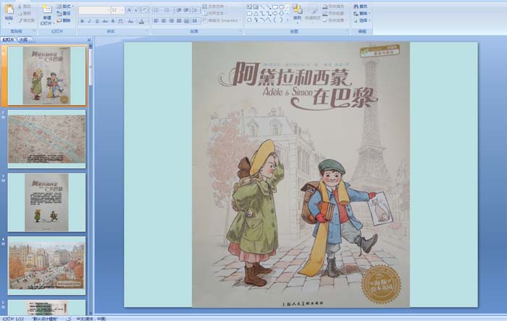Click the Shape Fill button
The width and height of the screenshot is (507, 321).
[334, 7]
